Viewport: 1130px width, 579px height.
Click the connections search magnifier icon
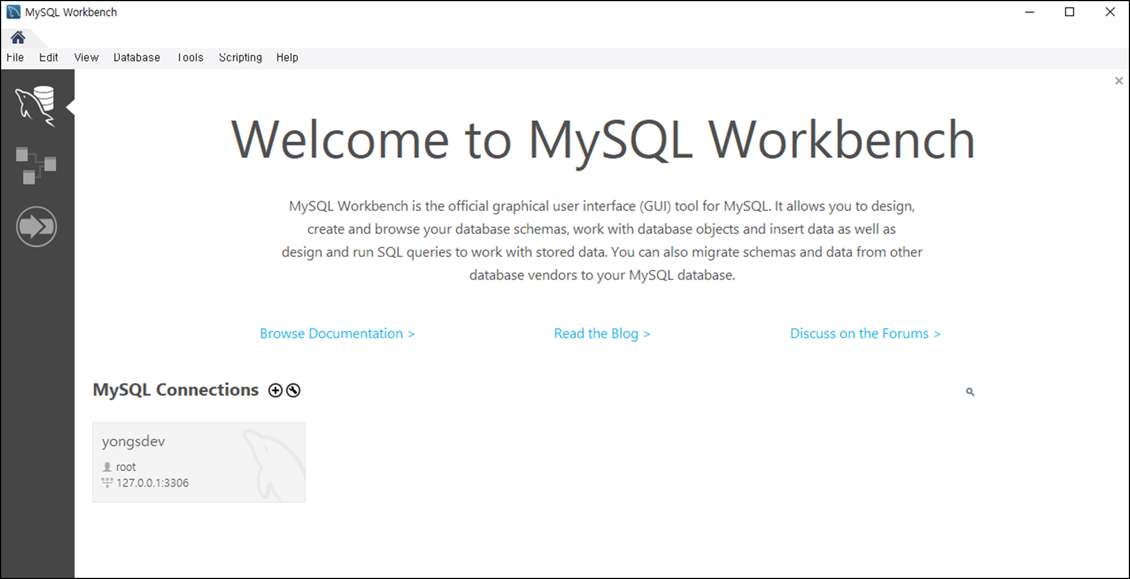click(970, 392)
